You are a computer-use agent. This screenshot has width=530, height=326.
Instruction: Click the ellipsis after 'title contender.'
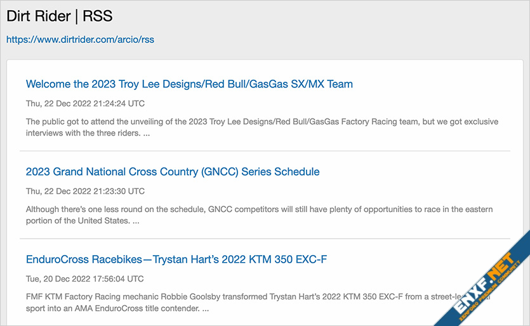point(205,310)
